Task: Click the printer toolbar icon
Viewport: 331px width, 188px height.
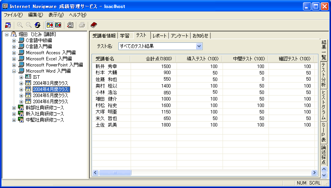Action: (x=82, y=25)
